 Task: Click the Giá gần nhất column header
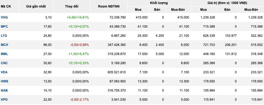point(36,6)
